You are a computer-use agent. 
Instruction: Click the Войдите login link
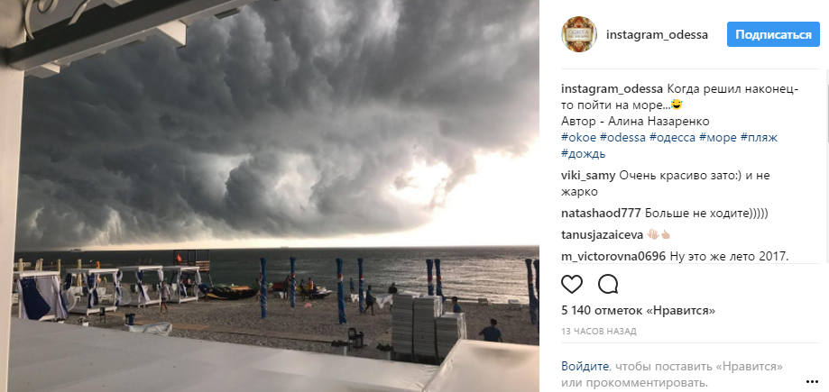pyautogui.click(x=585, y=366)
